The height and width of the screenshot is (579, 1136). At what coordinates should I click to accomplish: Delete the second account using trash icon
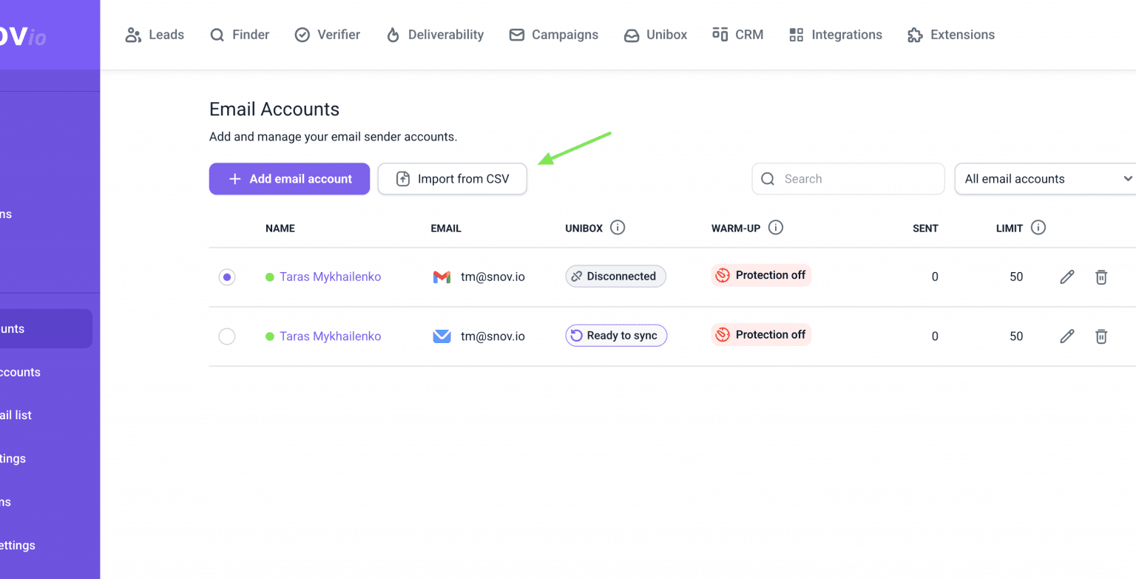tap(1101, 336)
